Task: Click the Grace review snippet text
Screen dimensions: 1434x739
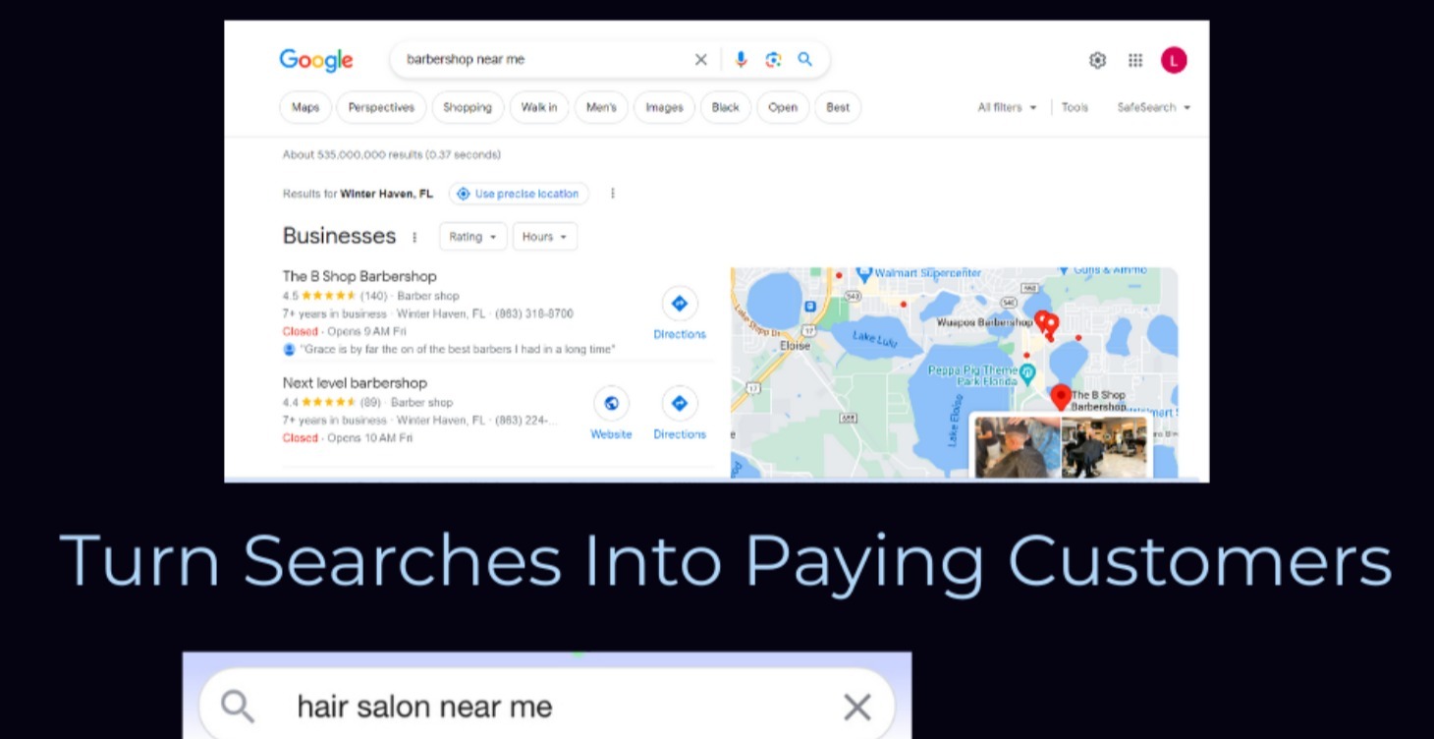Action: (x=458, y=349)
